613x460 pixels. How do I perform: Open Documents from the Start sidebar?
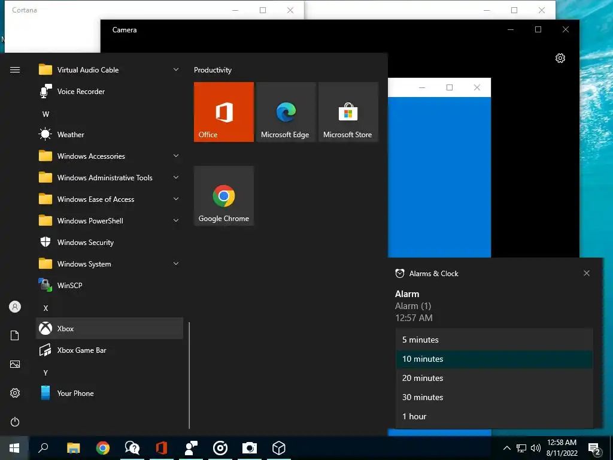click(x=15, y=335)
